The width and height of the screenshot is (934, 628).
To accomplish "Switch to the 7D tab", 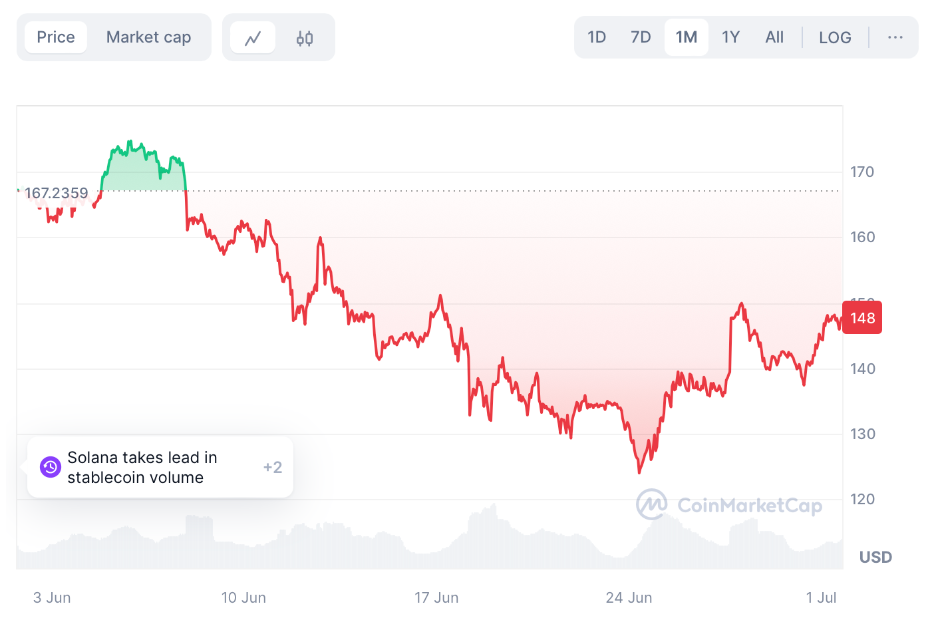I will pyautogui.click(x=640, y=37).
